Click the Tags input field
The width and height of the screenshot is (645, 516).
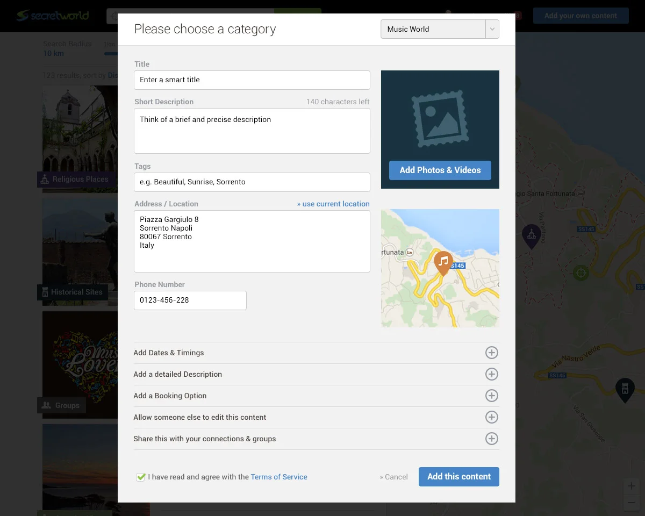pos(252,182)
